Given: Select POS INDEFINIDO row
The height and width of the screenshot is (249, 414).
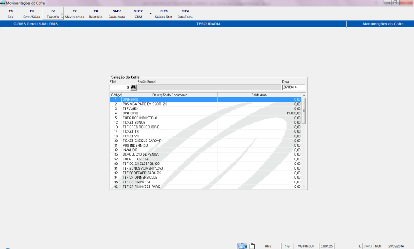Looking at the screenshot, I should [206, 145].
